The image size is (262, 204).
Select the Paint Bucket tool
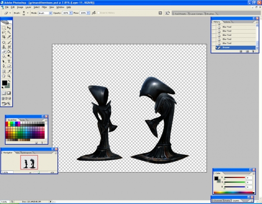9,51
